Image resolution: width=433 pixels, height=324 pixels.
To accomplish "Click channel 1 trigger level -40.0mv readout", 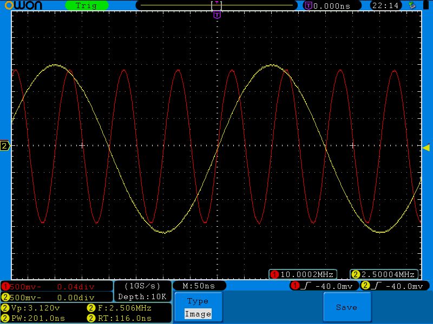I will coord(334,287).
